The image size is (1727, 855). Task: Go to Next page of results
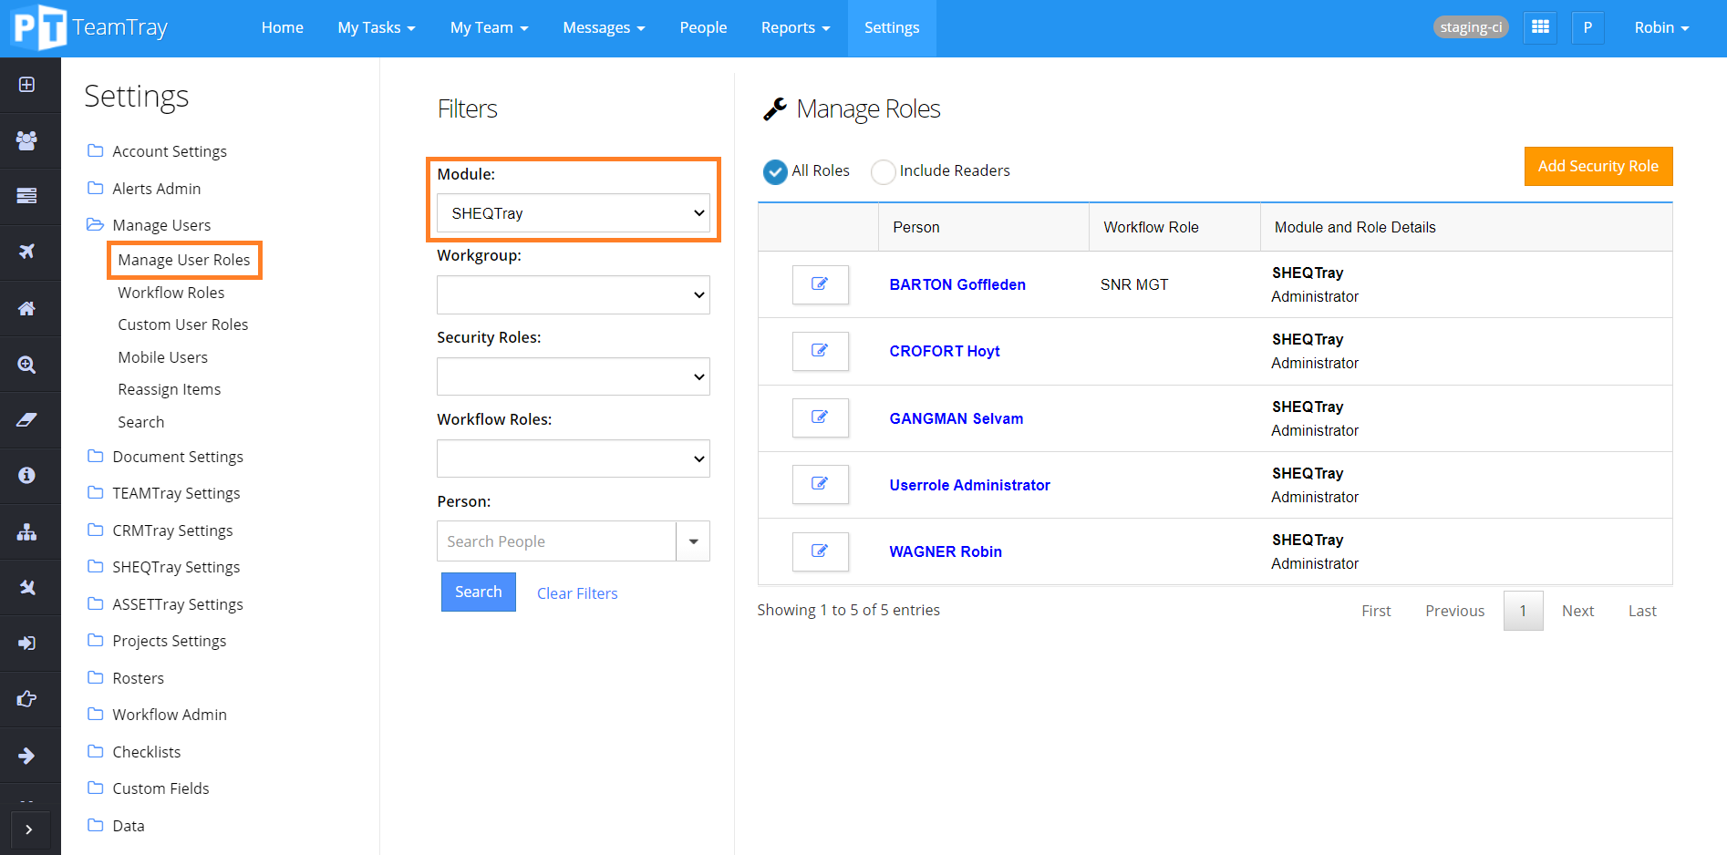pos(1577,611)
